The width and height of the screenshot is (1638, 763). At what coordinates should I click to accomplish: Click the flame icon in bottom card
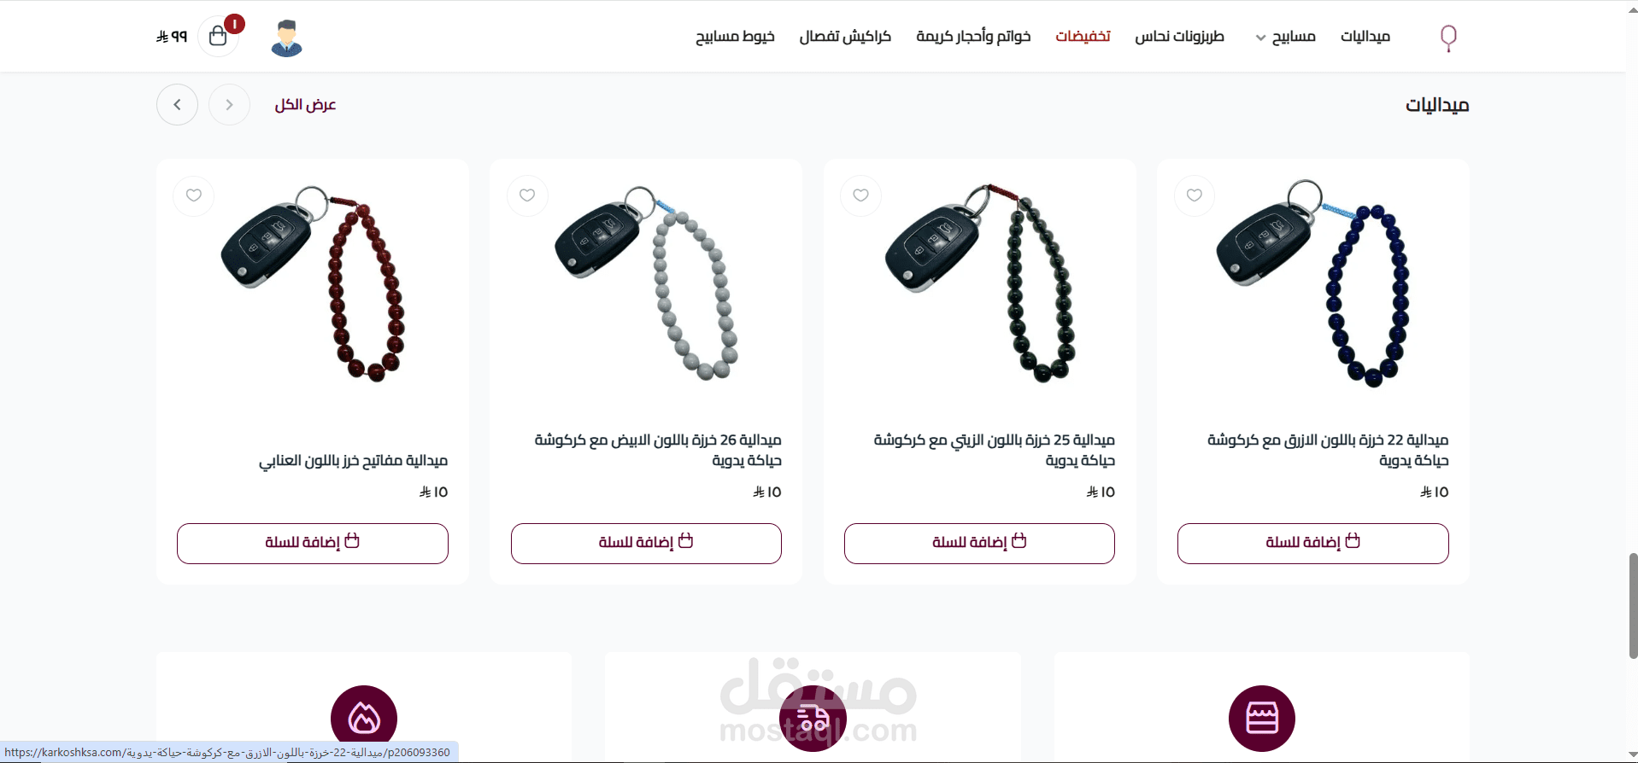pos(364,718)
